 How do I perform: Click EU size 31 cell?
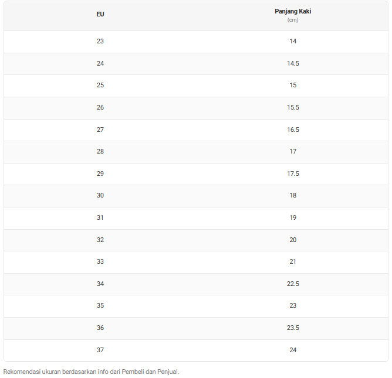(x=100, y=217)
